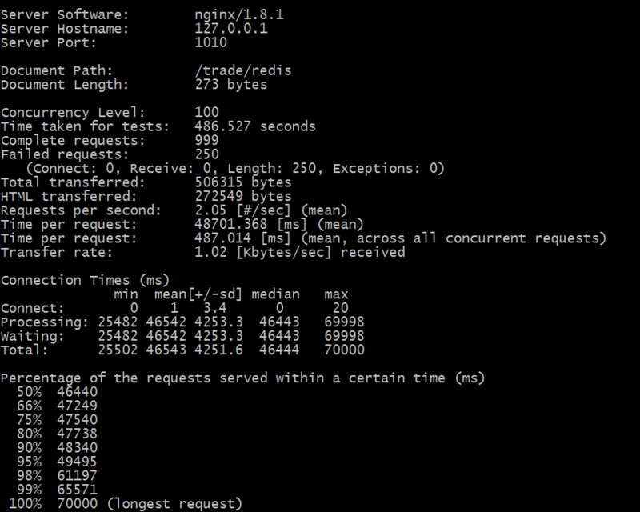Viewport: 640px width, 512px height.
Task: Click the Total row max value 70000
Action: 344,350
